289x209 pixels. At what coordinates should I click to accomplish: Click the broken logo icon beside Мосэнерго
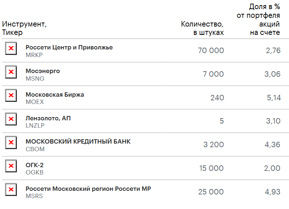[11, 72]
